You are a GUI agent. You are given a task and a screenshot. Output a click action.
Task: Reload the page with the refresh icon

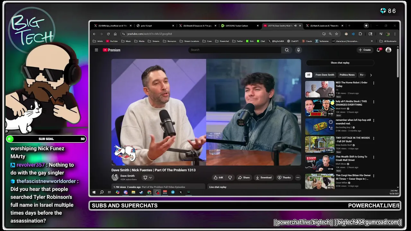click(x=108, y=34)
